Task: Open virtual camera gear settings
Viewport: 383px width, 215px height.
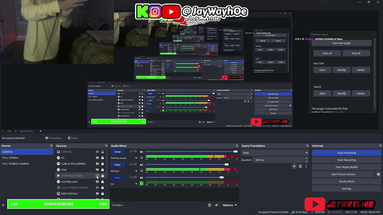Action: coord(378,174)
